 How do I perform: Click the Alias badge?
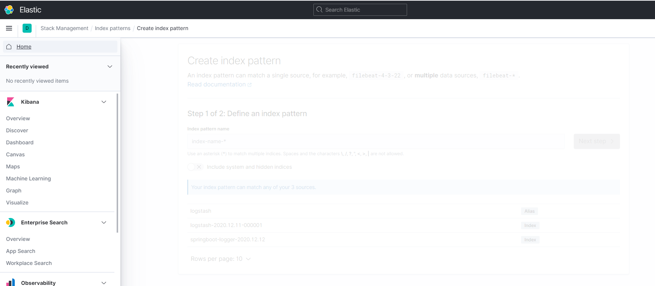click(529, 211)
